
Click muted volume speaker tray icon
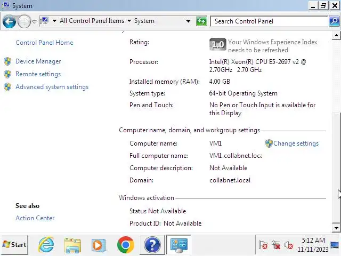(289, 245)
